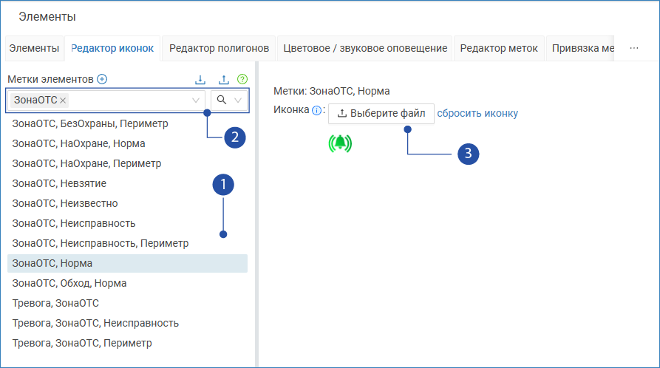The width and height of the screenshot is (660, 368).
Task: Click the green alarm bell icon preview
Action: point(340,143)
